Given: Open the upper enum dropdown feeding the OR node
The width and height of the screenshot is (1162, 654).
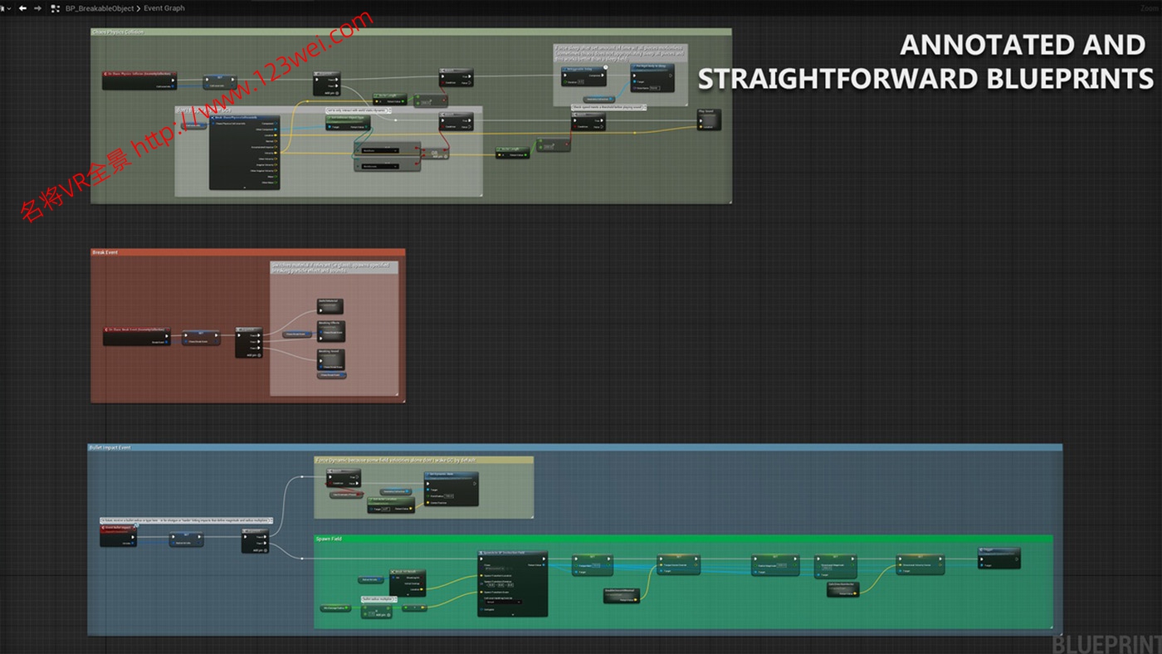Looking at the screenshot, I should pos(380,150).
